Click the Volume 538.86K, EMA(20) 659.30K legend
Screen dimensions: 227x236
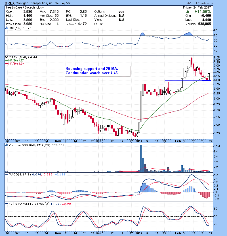click(37, 145)
